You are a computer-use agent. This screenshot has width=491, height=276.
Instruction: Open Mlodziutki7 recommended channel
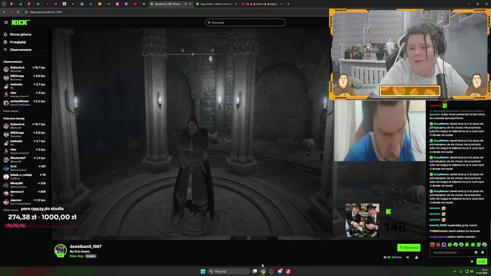point(25,159)
